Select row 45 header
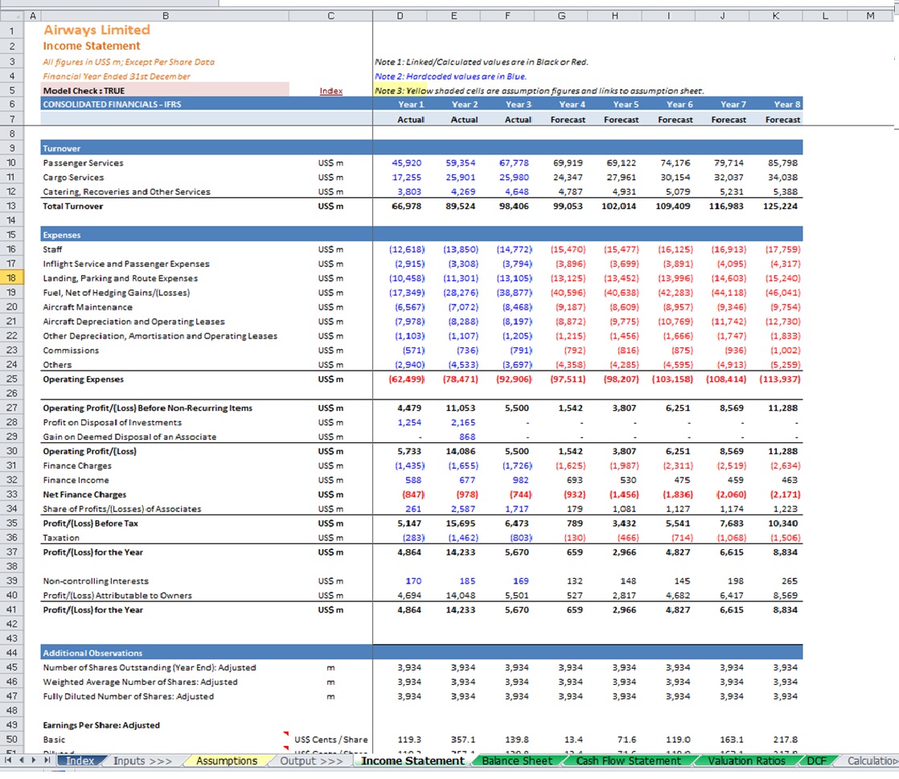Image resolution: width=899 pixels, height=779 pixels. (11, 667)
